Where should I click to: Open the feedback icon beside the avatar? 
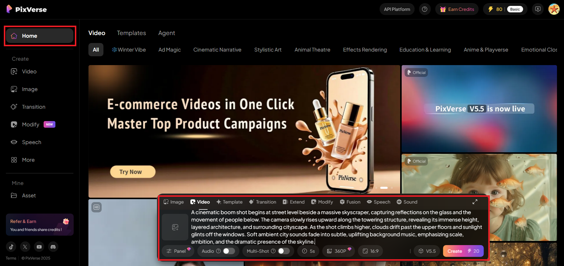click(x=538, y=9)
